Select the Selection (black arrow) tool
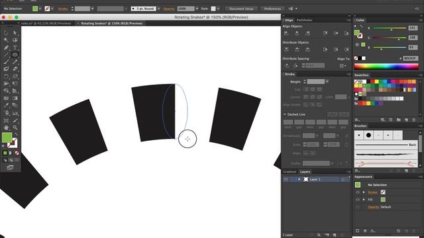The height and width of the screenshot is (238, 424). [x=6, y=33]
